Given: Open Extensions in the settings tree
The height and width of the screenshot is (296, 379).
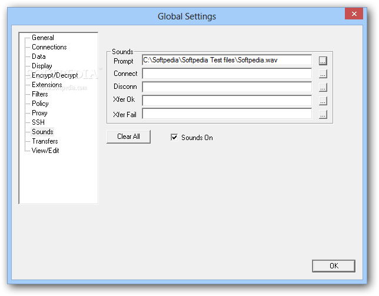Looking at the screenshot, I should click(x=47, y=85).
